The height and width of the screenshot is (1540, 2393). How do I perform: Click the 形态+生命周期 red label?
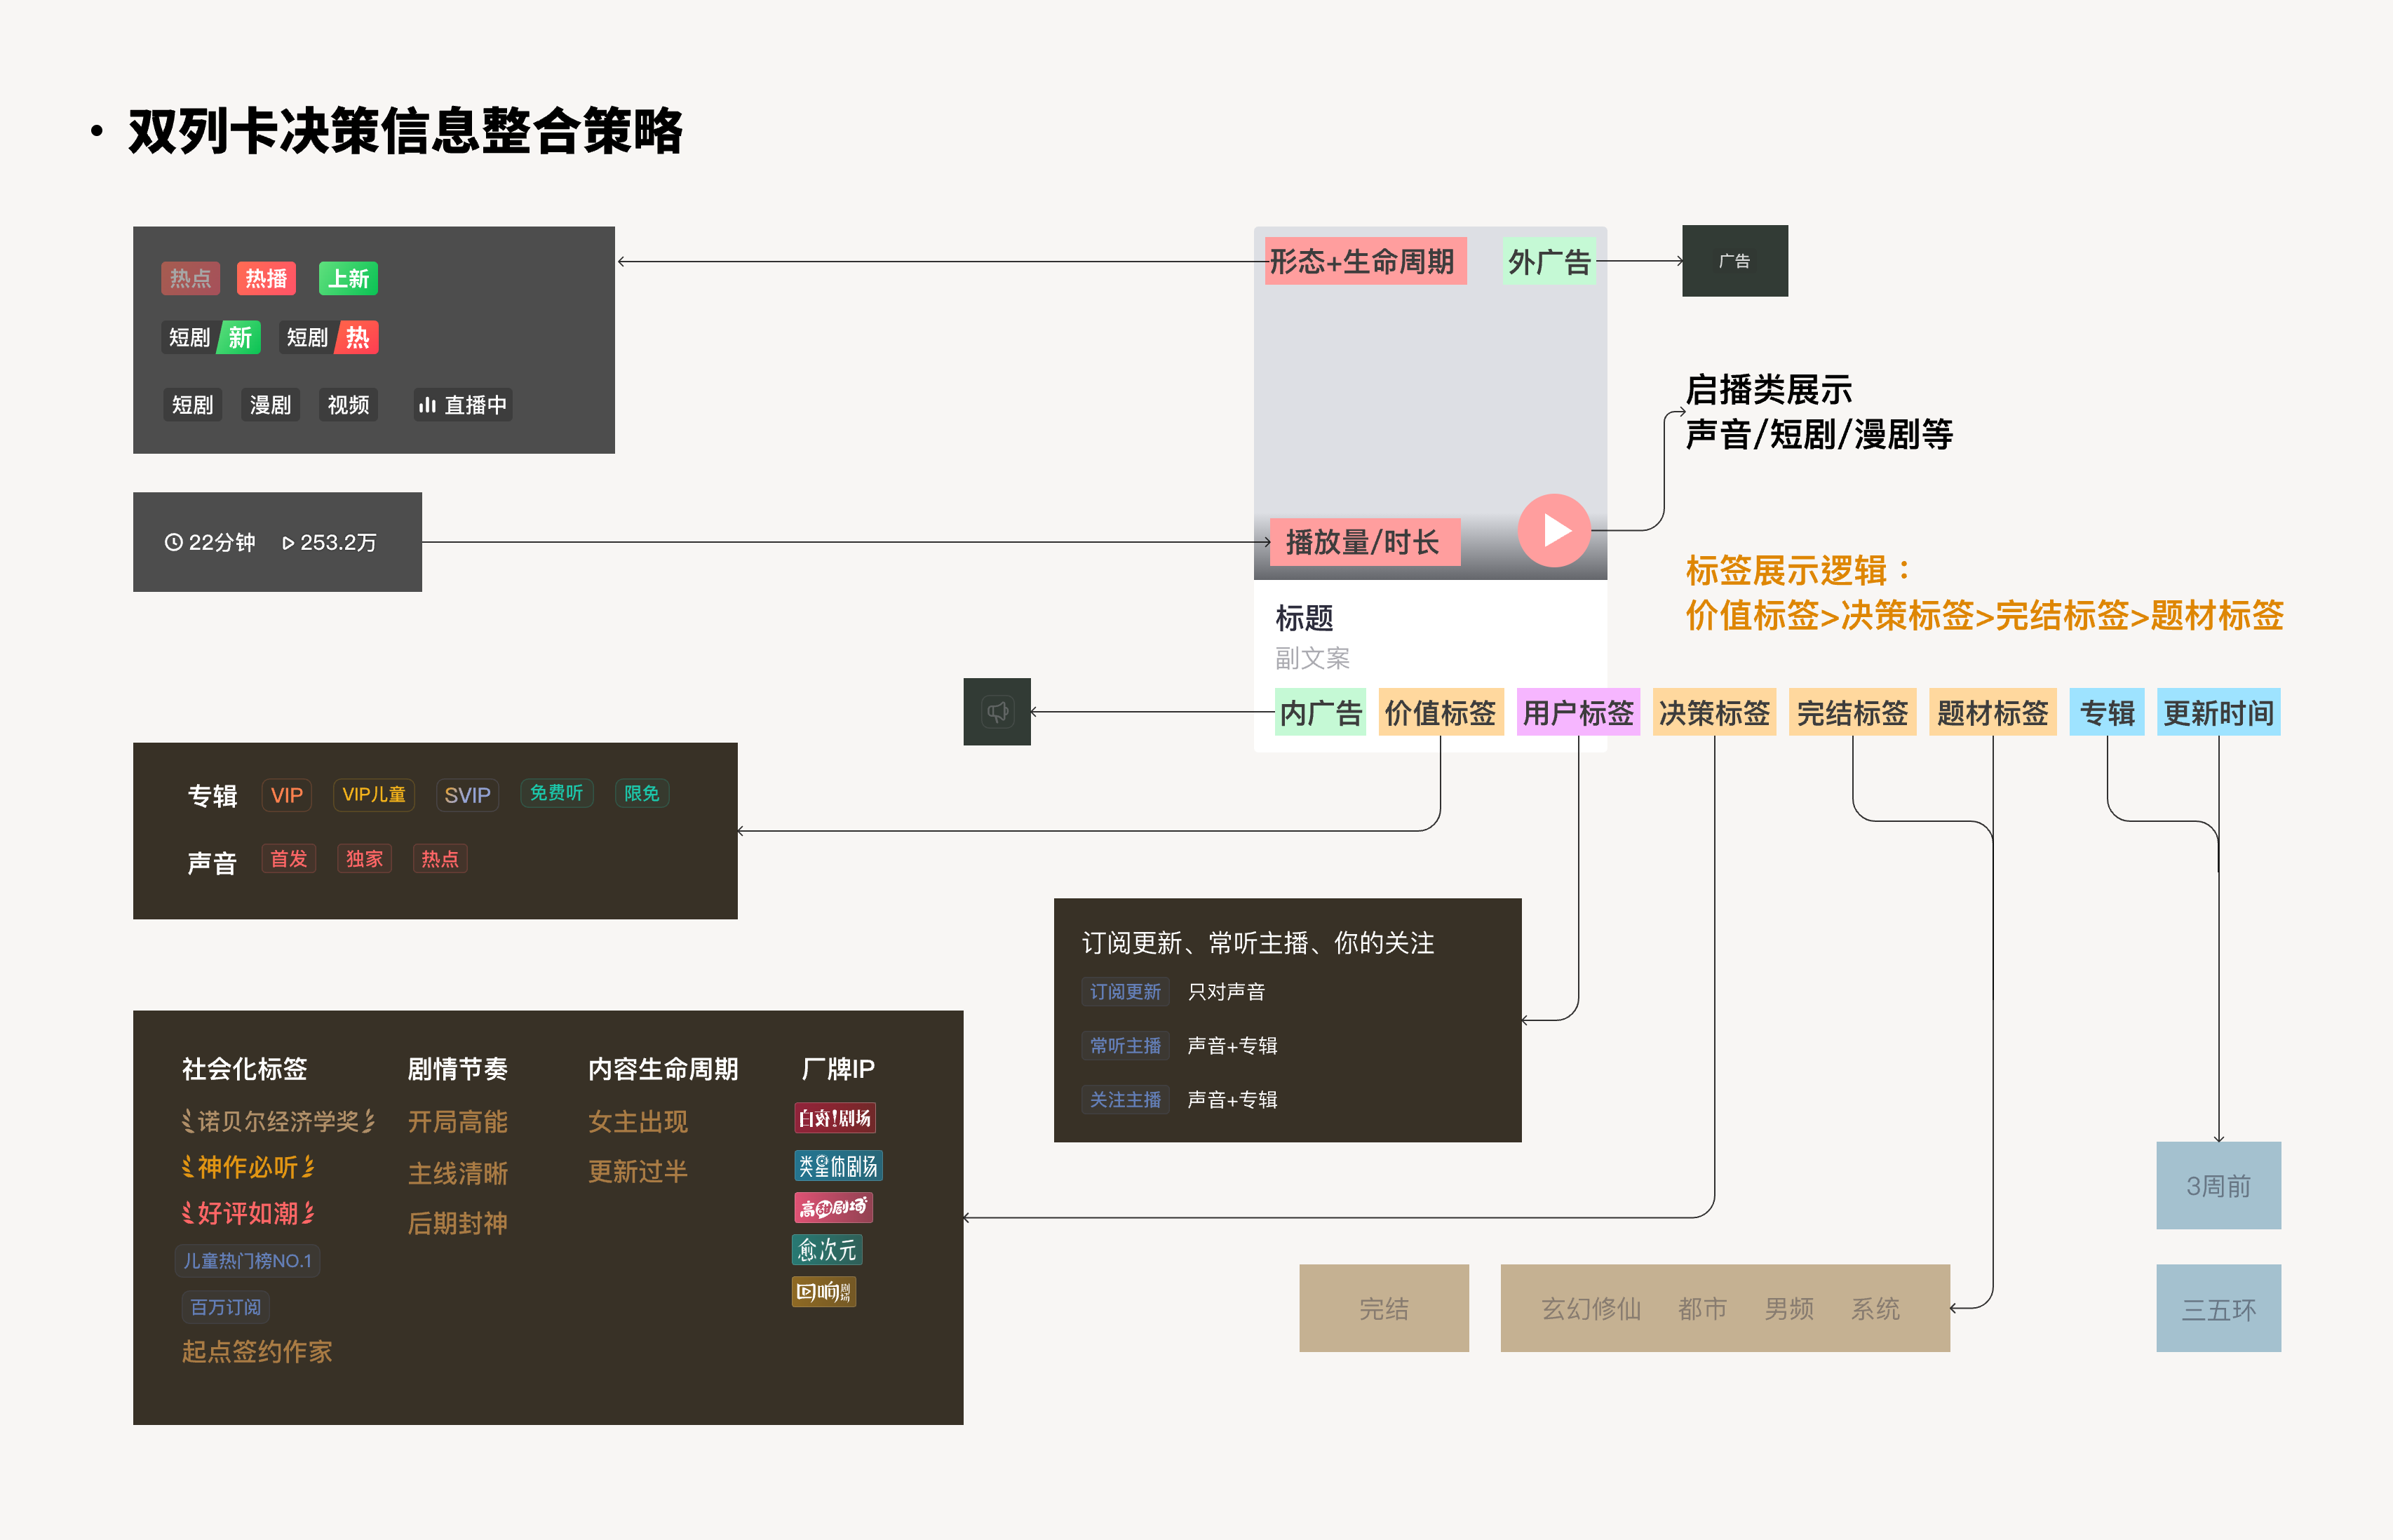click(x=1365, y=262)
